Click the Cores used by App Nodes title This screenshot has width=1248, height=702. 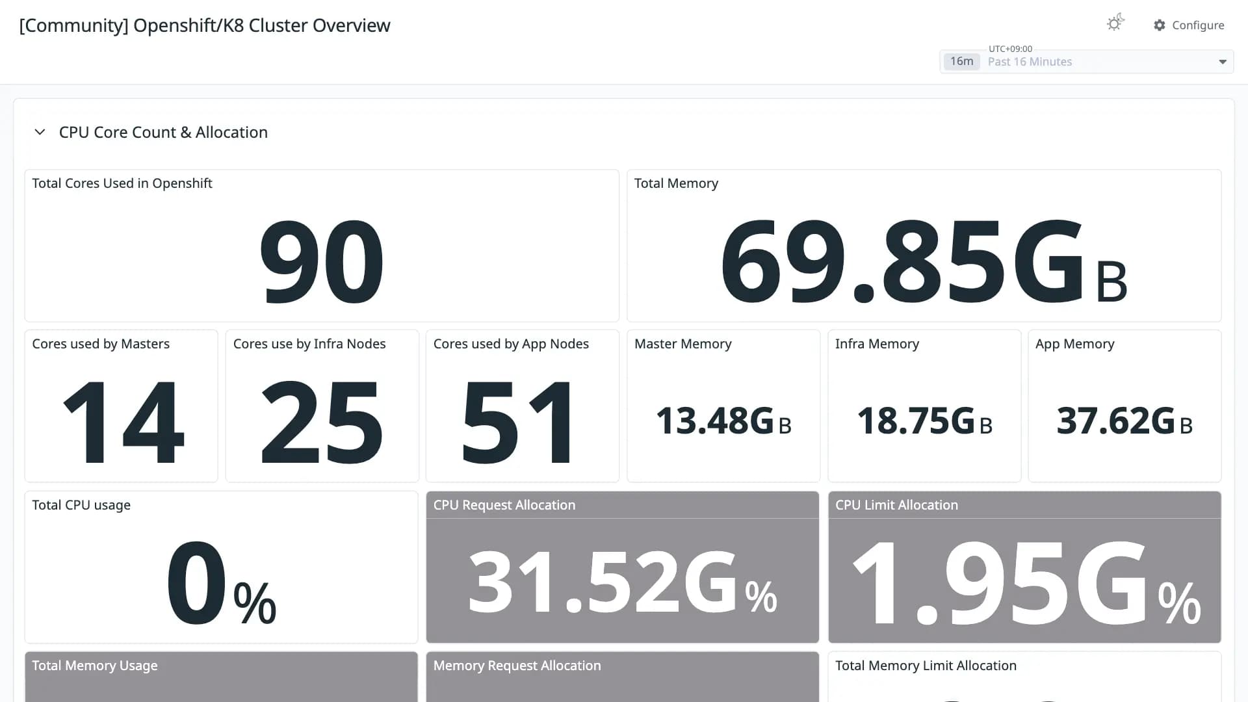click(511, 344)
